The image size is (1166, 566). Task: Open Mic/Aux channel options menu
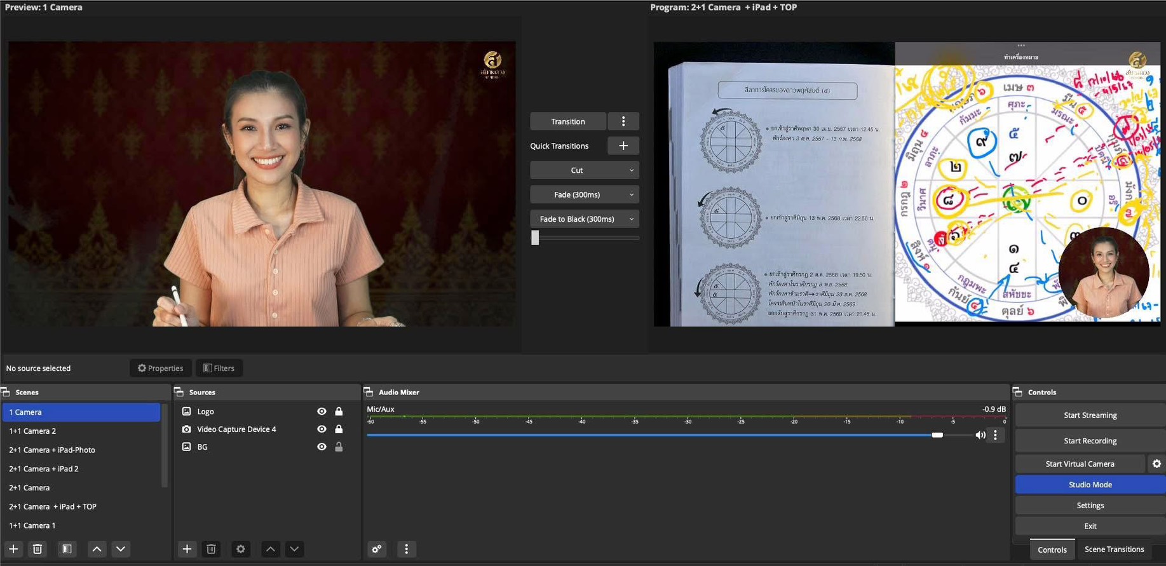point(996,435)
